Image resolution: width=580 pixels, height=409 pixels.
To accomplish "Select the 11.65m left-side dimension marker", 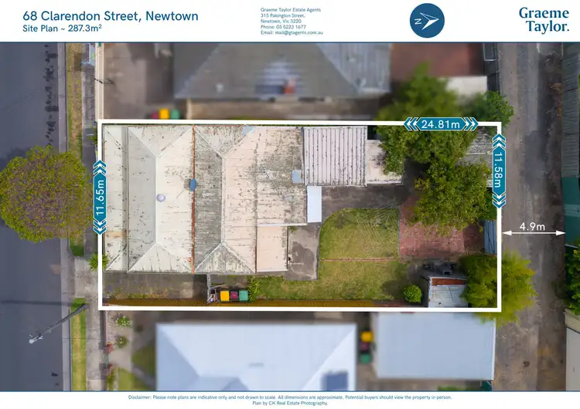I will pyautogui.click(x=99, y=197).
